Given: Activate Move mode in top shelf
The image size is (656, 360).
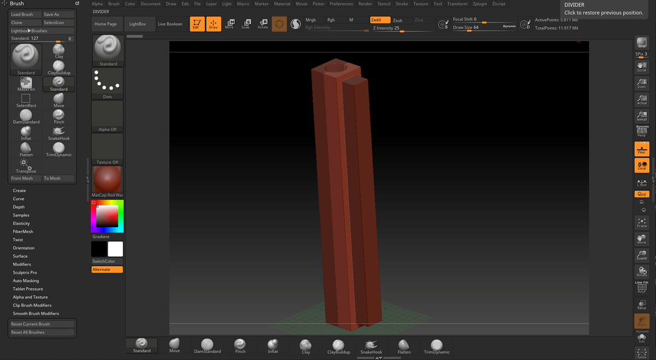Looking at the screenshot, I should [230, 24].
